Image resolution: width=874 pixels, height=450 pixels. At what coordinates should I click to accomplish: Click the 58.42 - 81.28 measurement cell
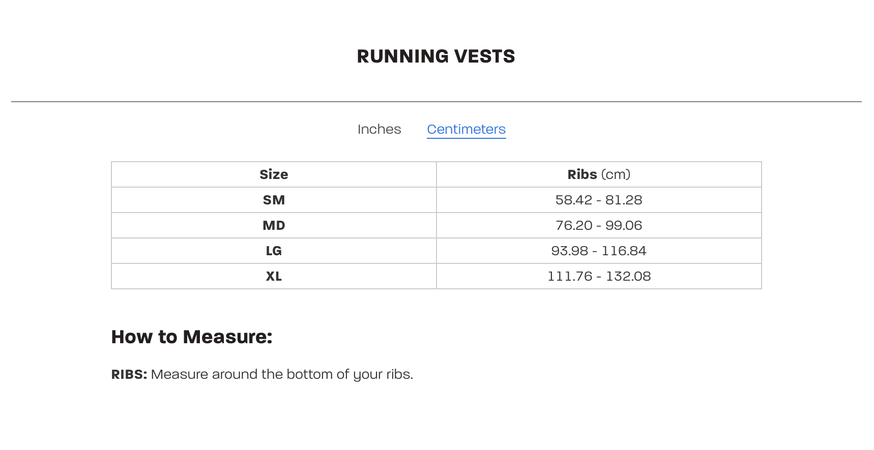(599, 200)
